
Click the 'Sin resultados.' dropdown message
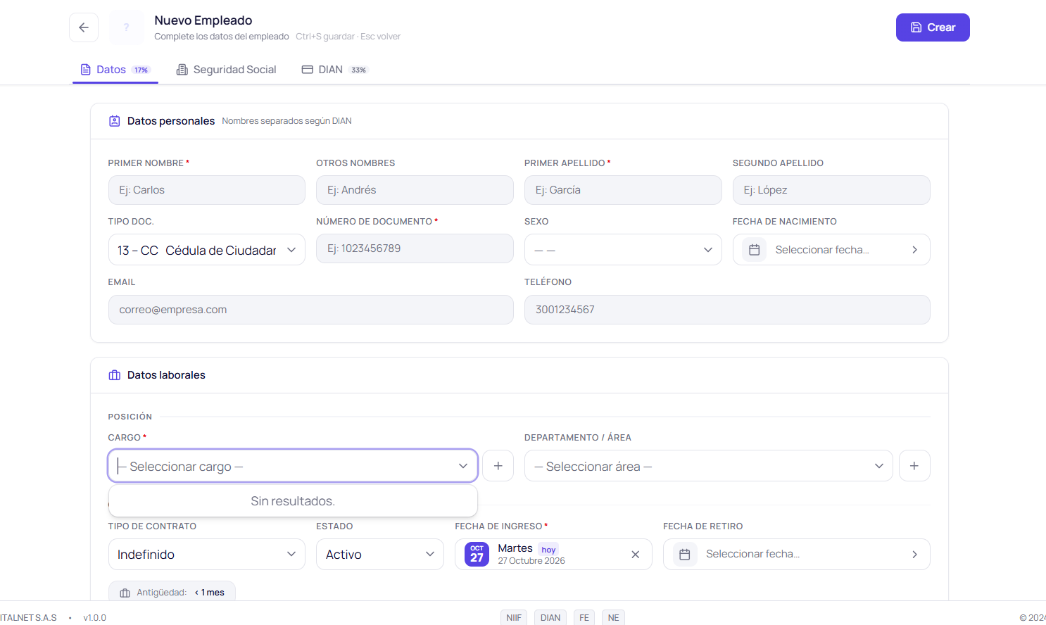[293, 501]
